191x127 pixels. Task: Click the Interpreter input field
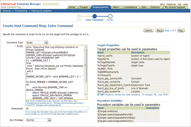click(57, 108)
